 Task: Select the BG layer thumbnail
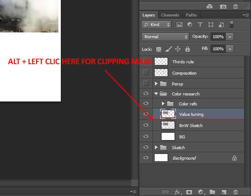(x=168, y=136)
